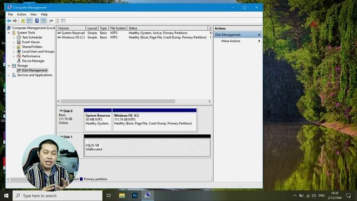Screen dimensions: 357x201
Task: Click the last toolbar view settings icon
Action: point(63,21)
